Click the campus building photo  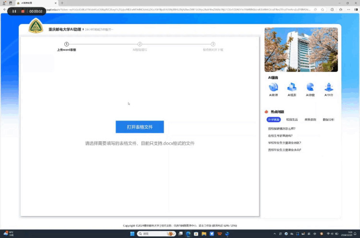301,49
